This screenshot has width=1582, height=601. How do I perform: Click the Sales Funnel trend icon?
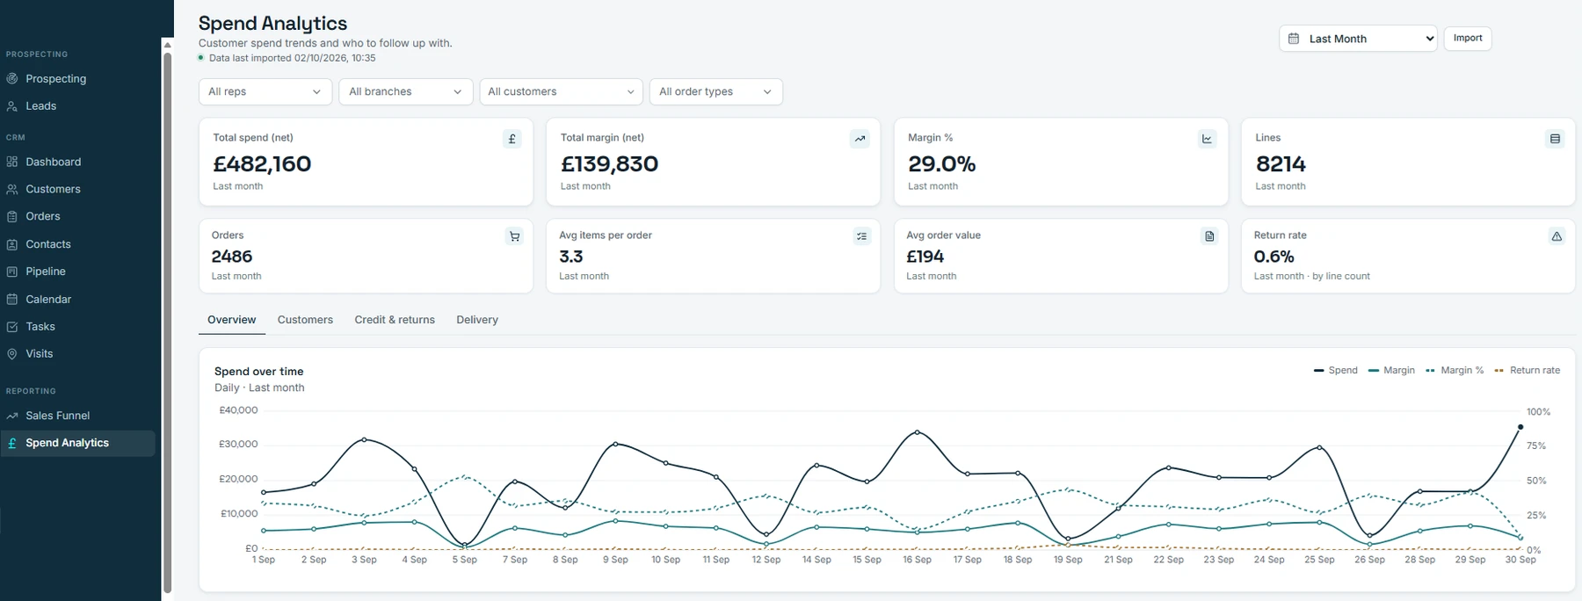tap(12, 416)
